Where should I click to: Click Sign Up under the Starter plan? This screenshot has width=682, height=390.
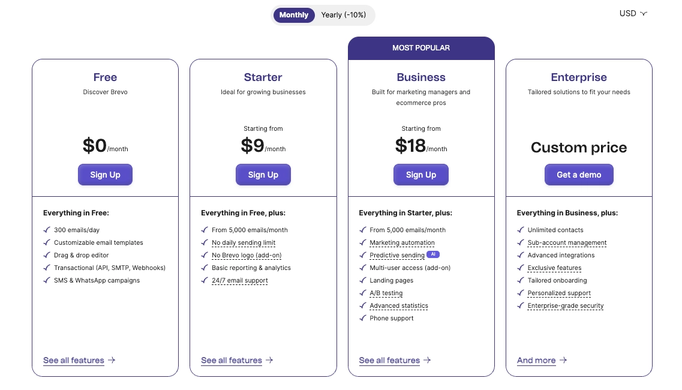263,175
